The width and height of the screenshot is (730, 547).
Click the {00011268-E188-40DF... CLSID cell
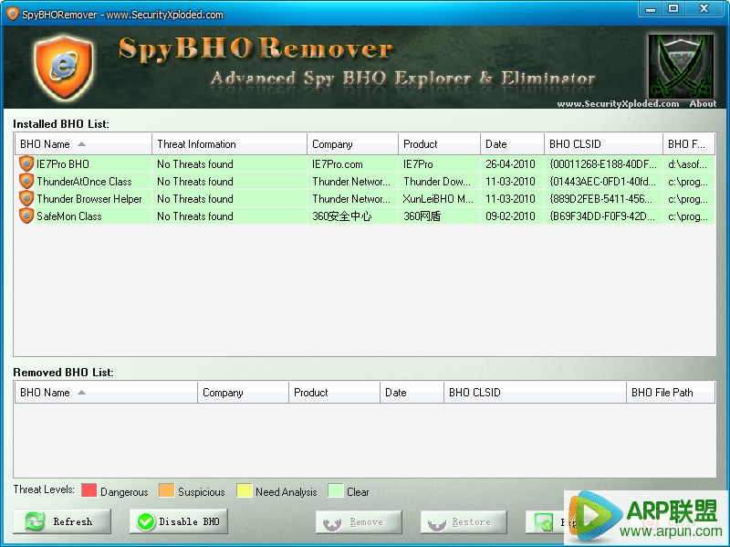point(603,164)
